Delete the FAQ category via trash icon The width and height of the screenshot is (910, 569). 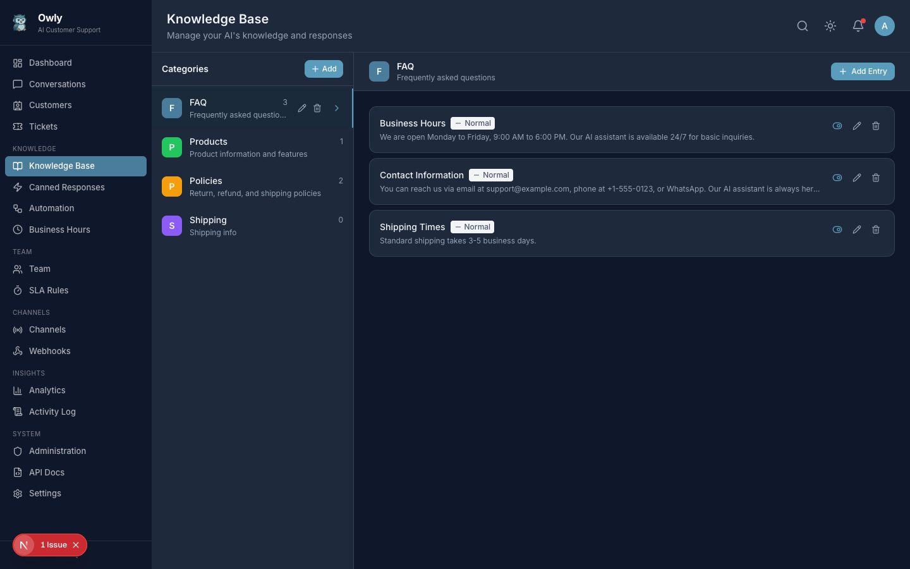(317, 108)
